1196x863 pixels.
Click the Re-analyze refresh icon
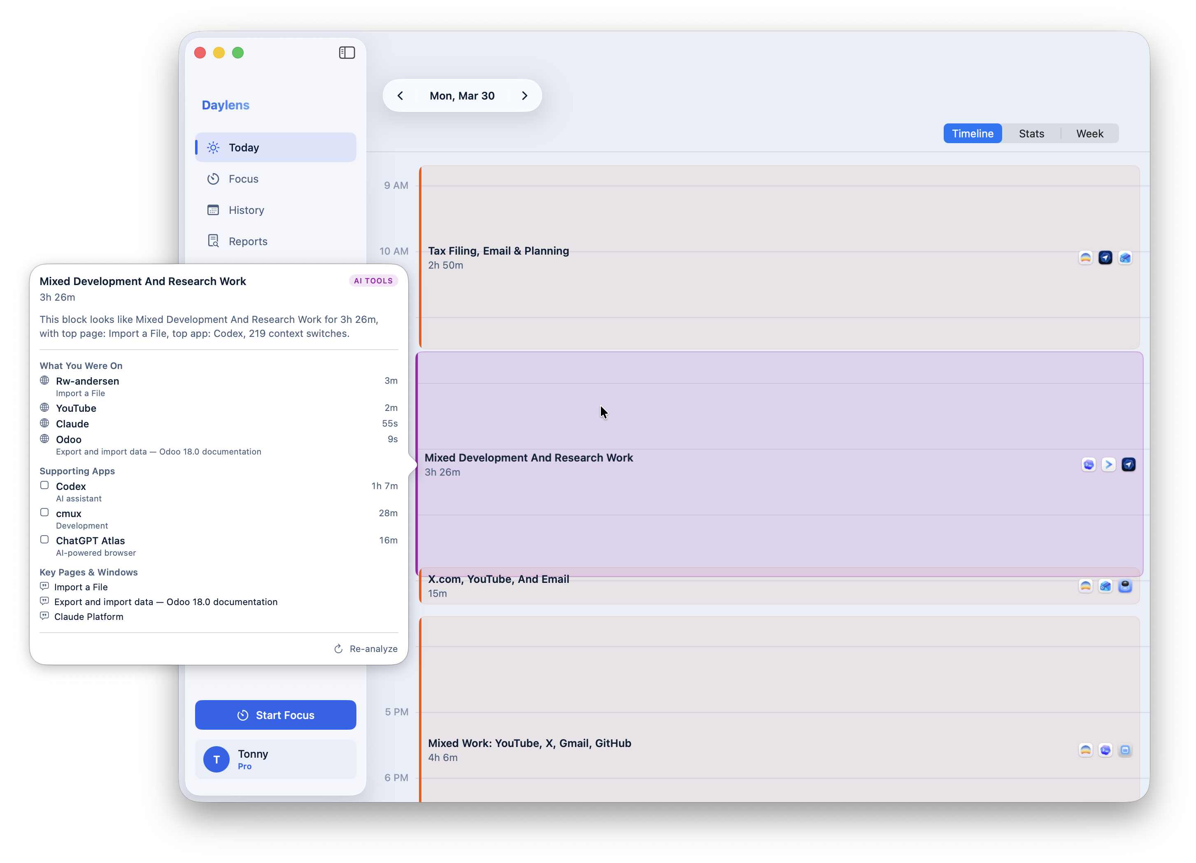click(x=339, y=648)
